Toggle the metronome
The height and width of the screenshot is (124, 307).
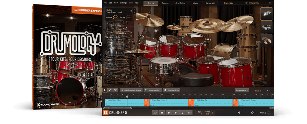[x=182, y=112]
